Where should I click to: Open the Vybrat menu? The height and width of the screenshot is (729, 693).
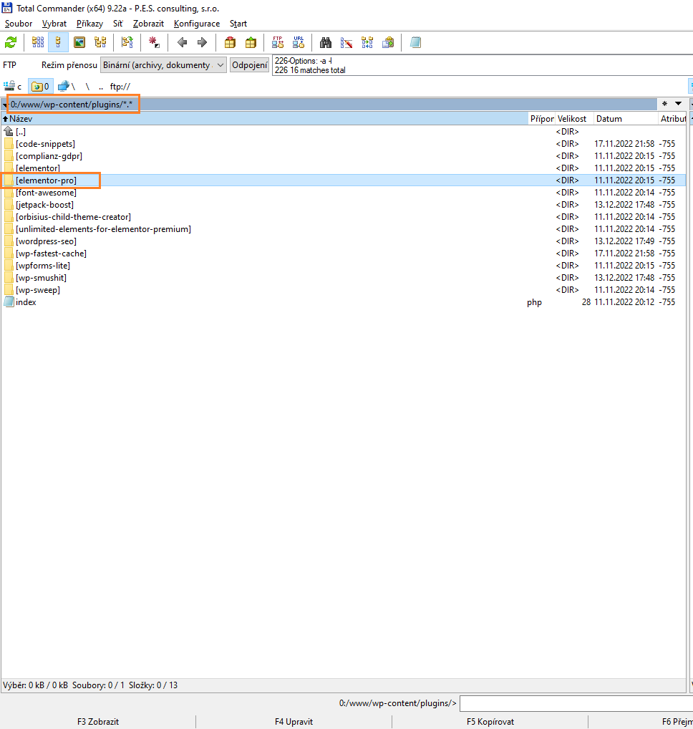(x=54, y=24)
